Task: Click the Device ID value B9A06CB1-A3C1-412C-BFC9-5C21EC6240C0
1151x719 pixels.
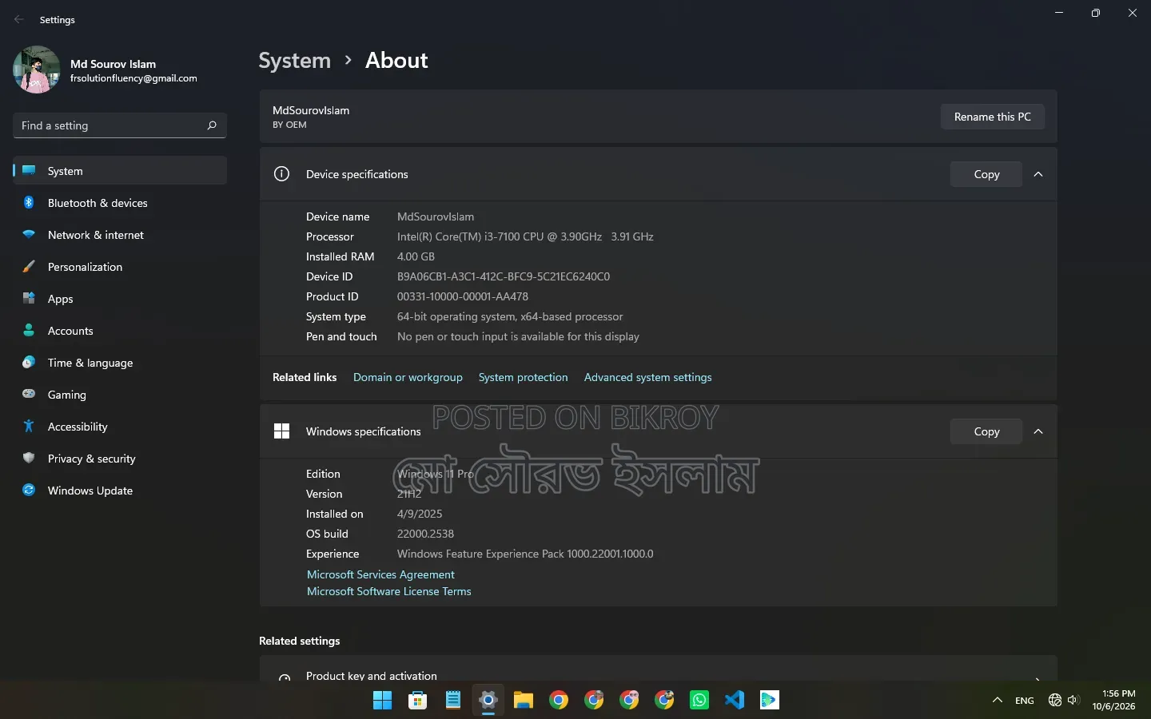Action: click(504, 276)
